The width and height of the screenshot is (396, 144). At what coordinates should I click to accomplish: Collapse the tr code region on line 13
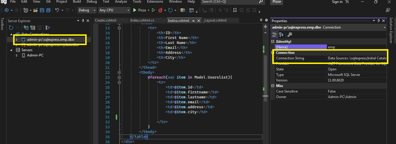coord(119,28)
